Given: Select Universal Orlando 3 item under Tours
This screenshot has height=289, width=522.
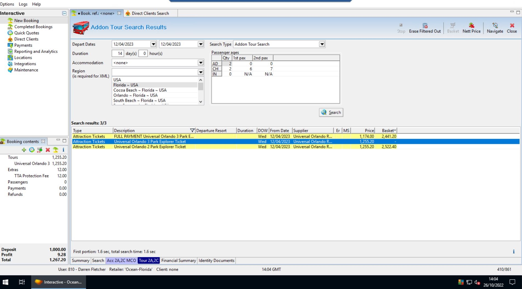Looking at the screenshot, I should [x=32, y=163].
